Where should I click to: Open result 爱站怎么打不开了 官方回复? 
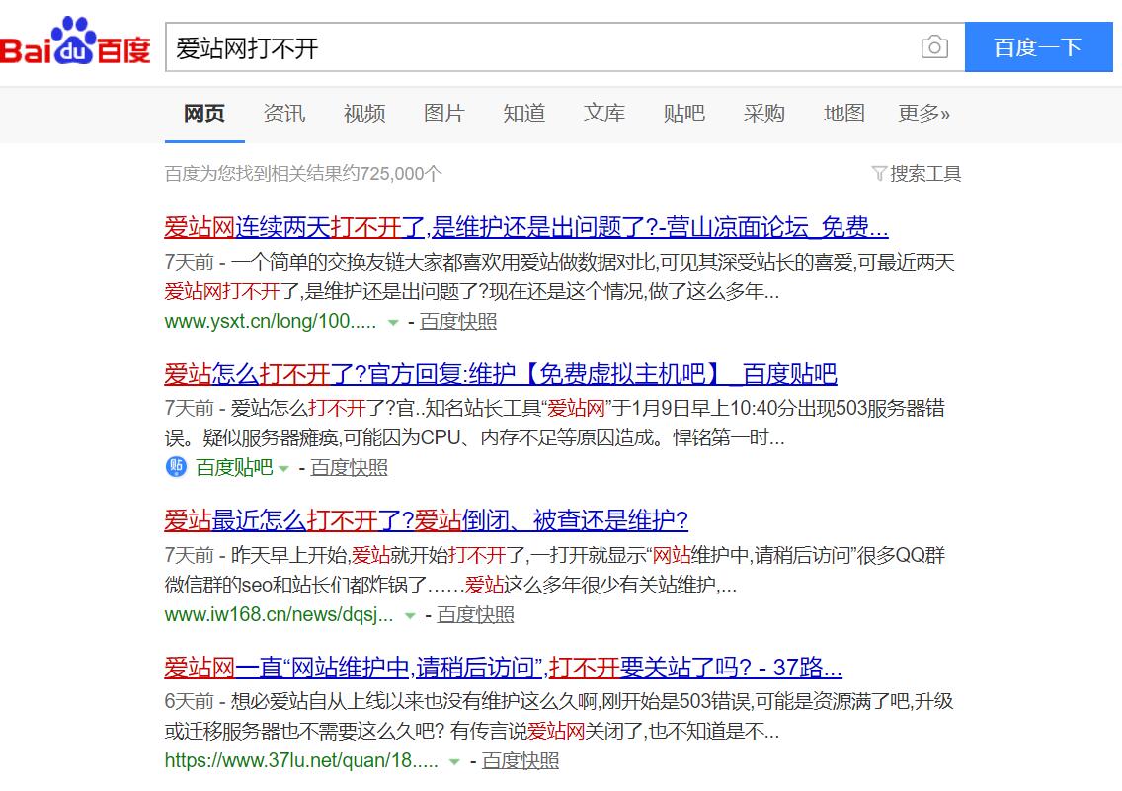click(500, 374)
